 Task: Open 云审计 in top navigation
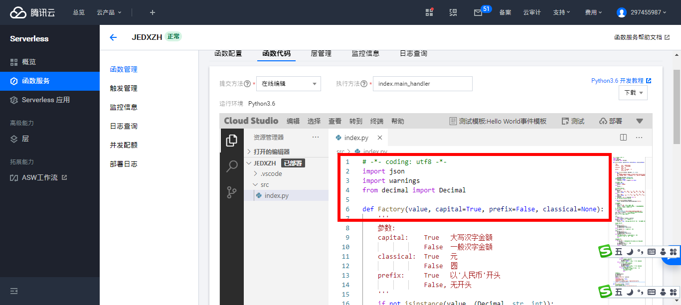(532, 12)
